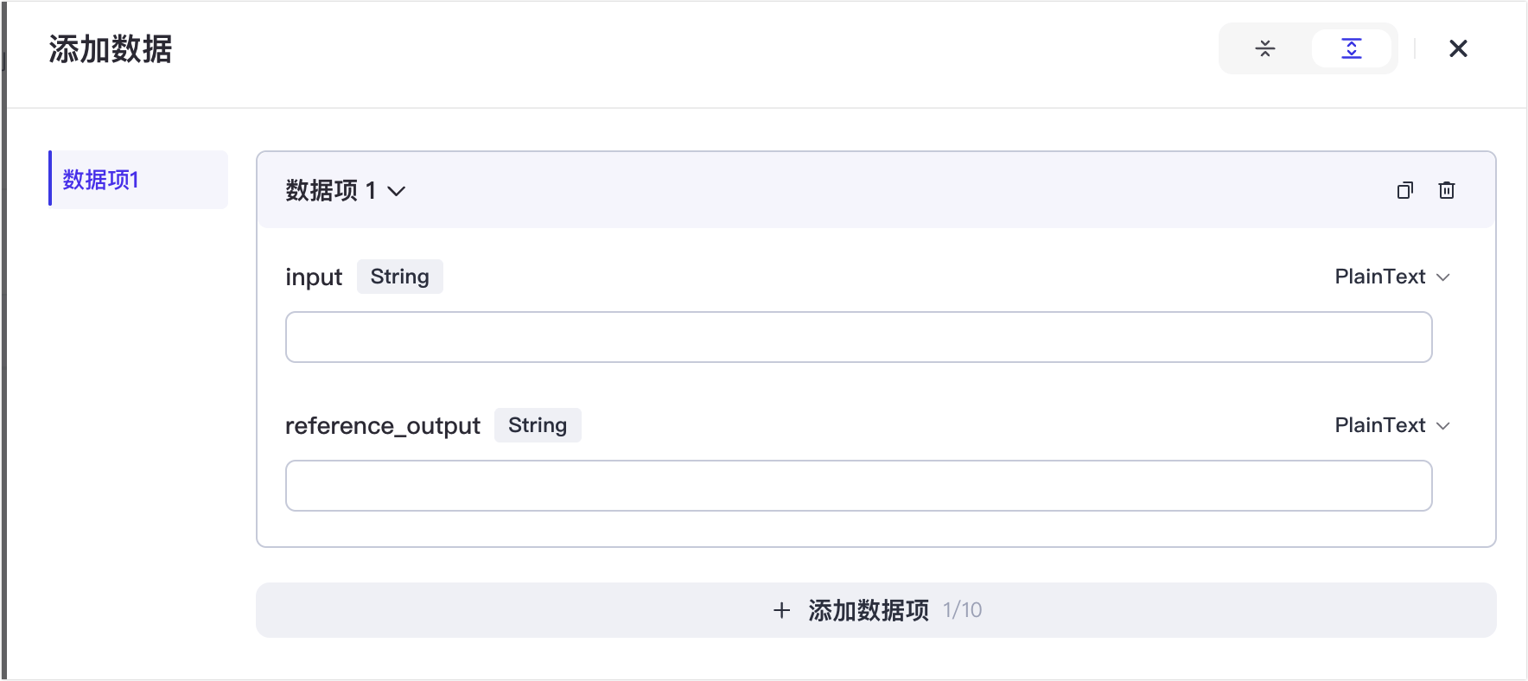Close the 添加数据 dialog
The image size is (1528, 681).
click(1458, 48)
